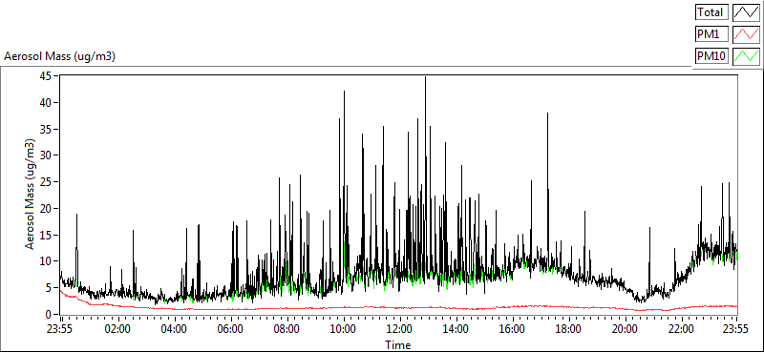Click the Aerosol Mass (ug/m3) graph title
Viewport: 764px width, 352px height.
(x=59, y=56)
